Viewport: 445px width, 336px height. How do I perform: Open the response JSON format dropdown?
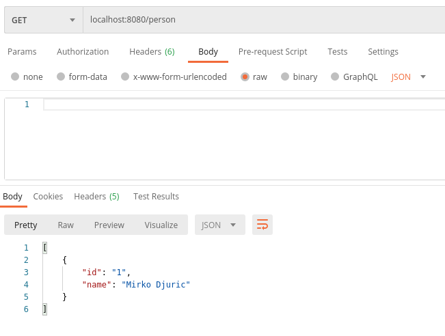click(219, 225)
